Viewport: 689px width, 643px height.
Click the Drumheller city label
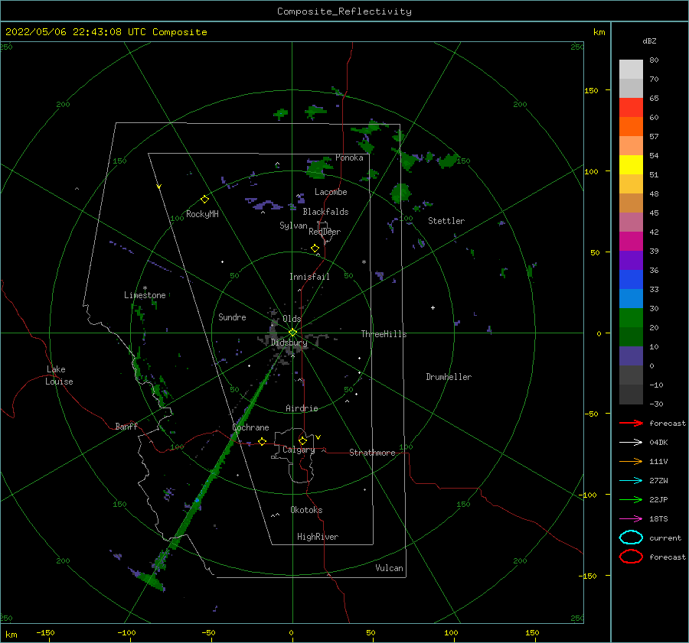coord(449,377)
